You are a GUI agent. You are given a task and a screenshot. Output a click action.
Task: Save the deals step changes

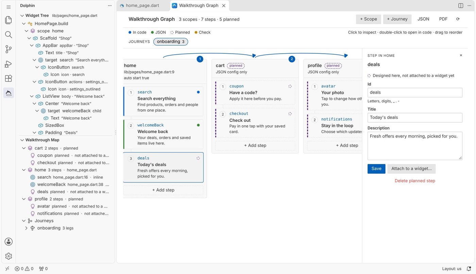pyautogui.click(x=376, y=169)
